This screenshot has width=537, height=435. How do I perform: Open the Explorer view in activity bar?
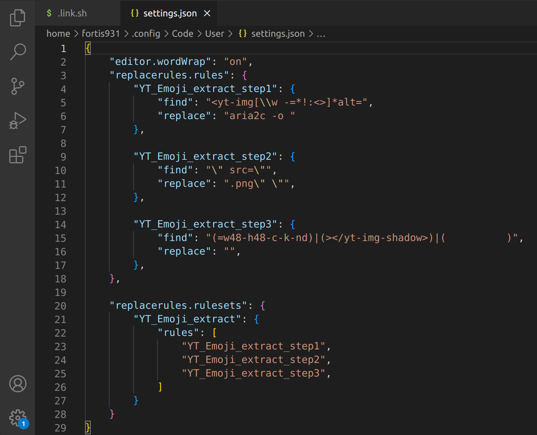[17, 17]
